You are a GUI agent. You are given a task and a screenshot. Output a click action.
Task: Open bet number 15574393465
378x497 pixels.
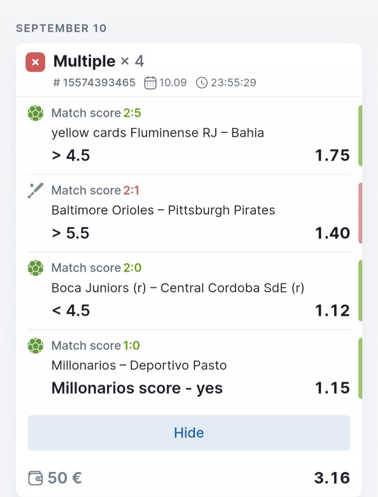tap(94, 83)
